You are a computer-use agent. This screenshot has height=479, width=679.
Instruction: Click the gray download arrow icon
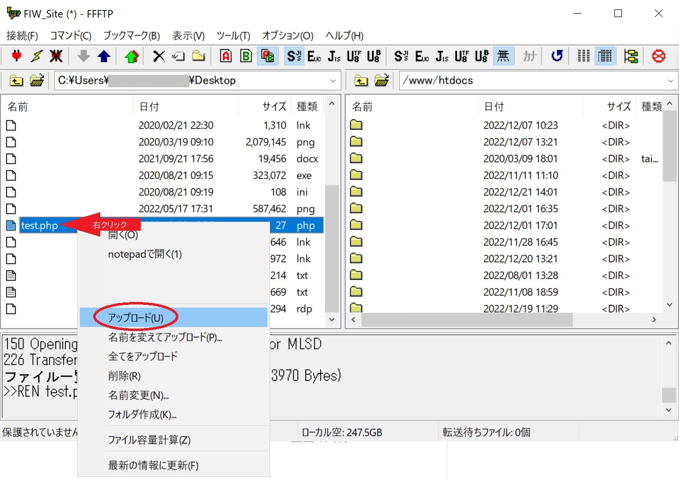pyautogui.click(x=84, y=56)
